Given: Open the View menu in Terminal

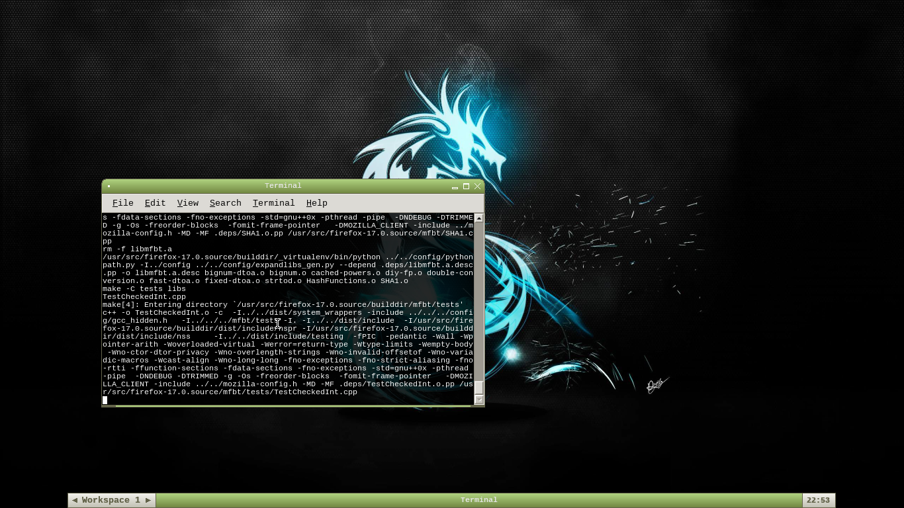Looking at the screenshot, I should [x=187, y=203].
